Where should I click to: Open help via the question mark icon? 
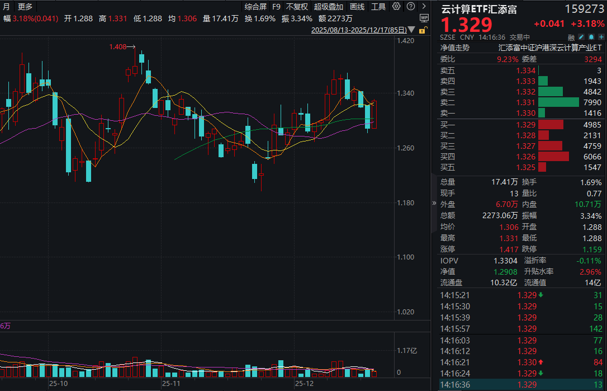coord(410,6)
